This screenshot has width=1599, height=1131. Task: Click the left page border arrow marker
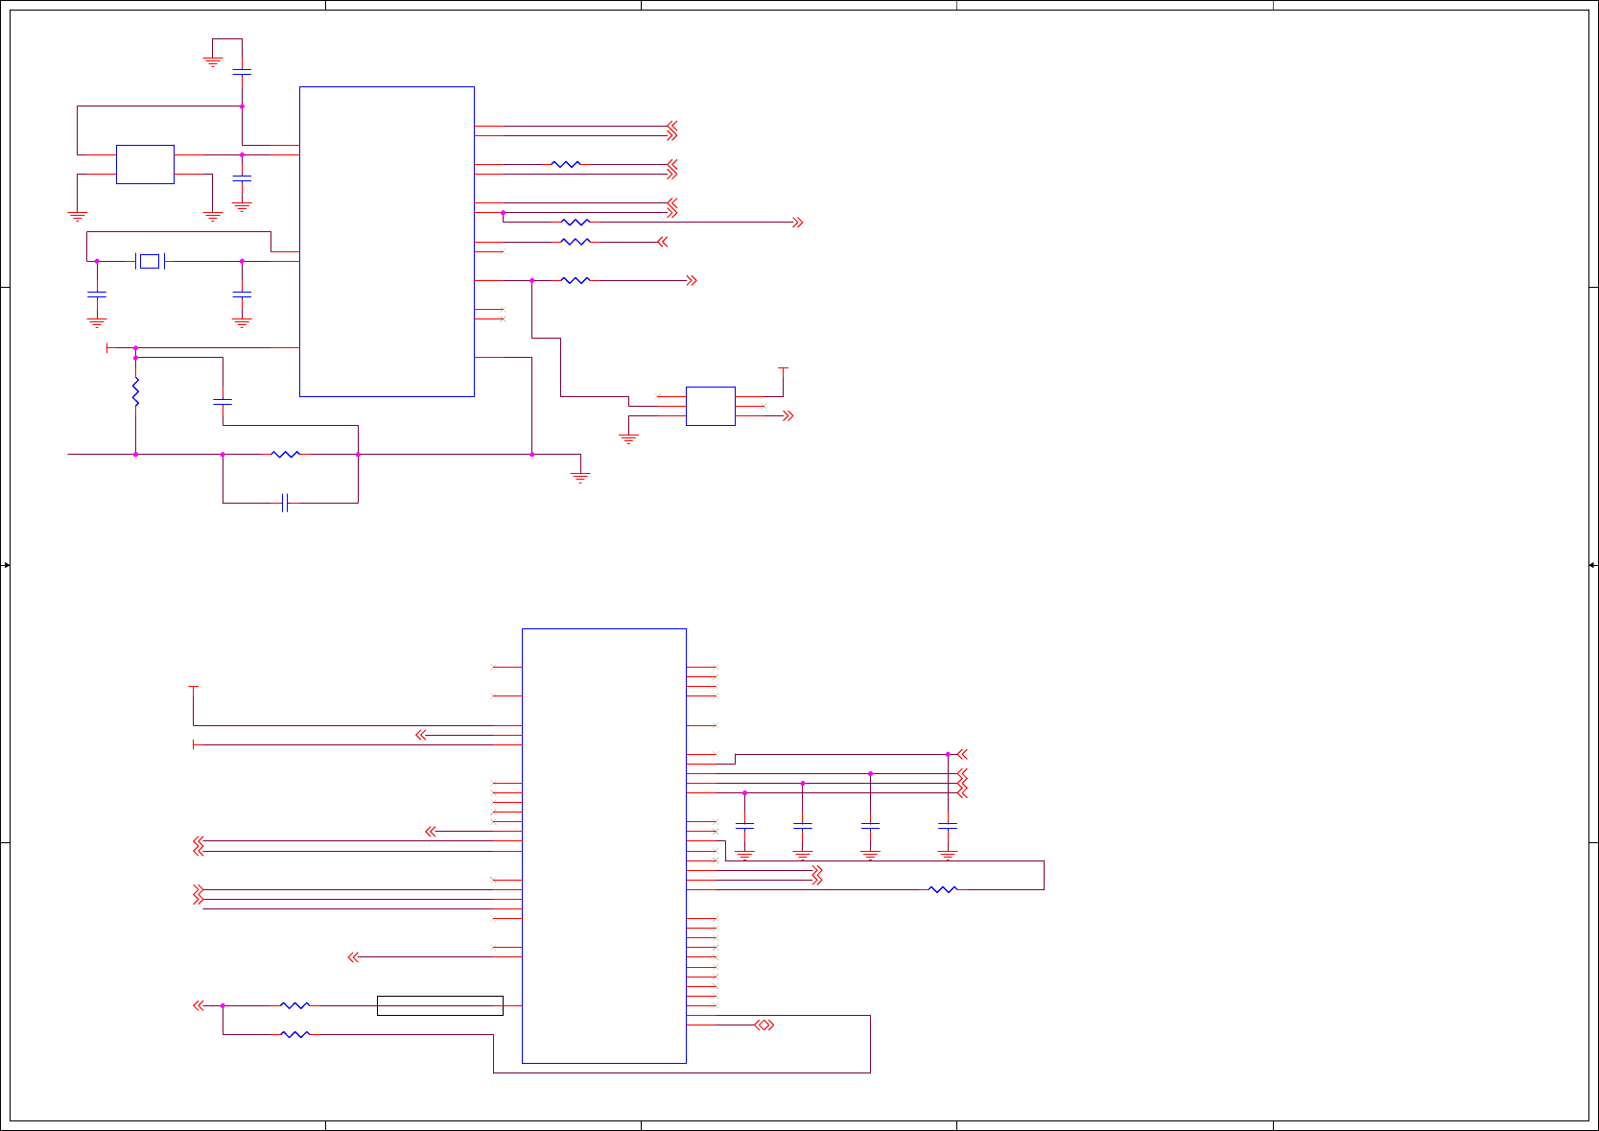6,565
